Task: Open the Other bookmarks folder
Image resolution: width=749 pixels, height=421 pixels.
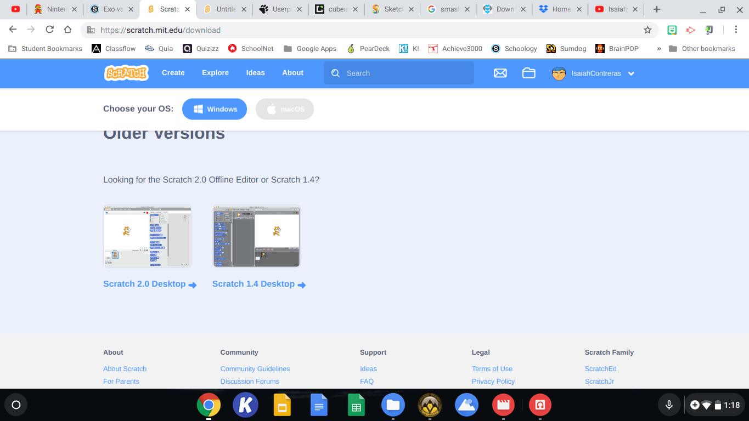Action: (x=702, y=49)
